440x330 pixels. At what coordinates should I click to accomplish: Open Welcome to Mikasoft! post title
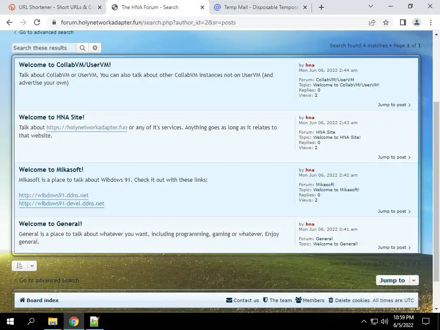[51, 170]
